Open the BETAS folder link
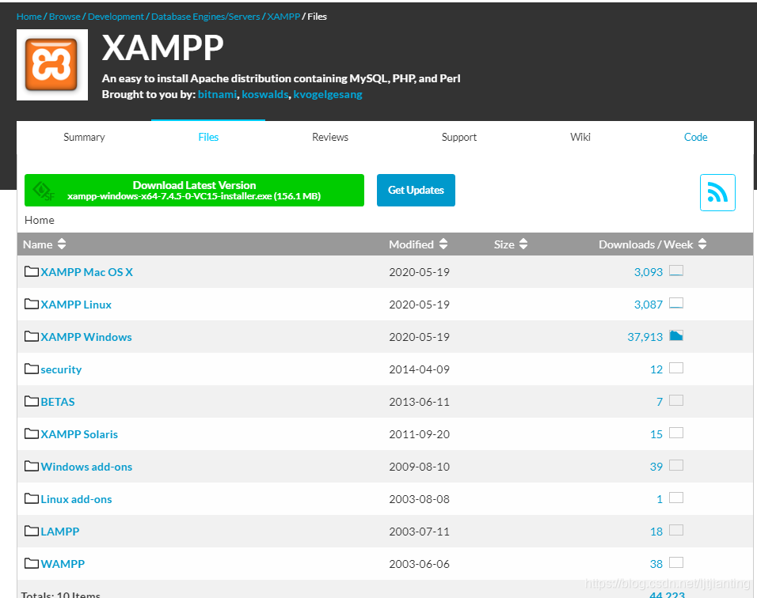The image size is (757, 598). point(58,402)
